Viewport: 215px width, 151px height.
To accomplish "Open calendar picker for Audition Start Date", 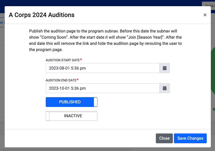I will click(165, 68).
